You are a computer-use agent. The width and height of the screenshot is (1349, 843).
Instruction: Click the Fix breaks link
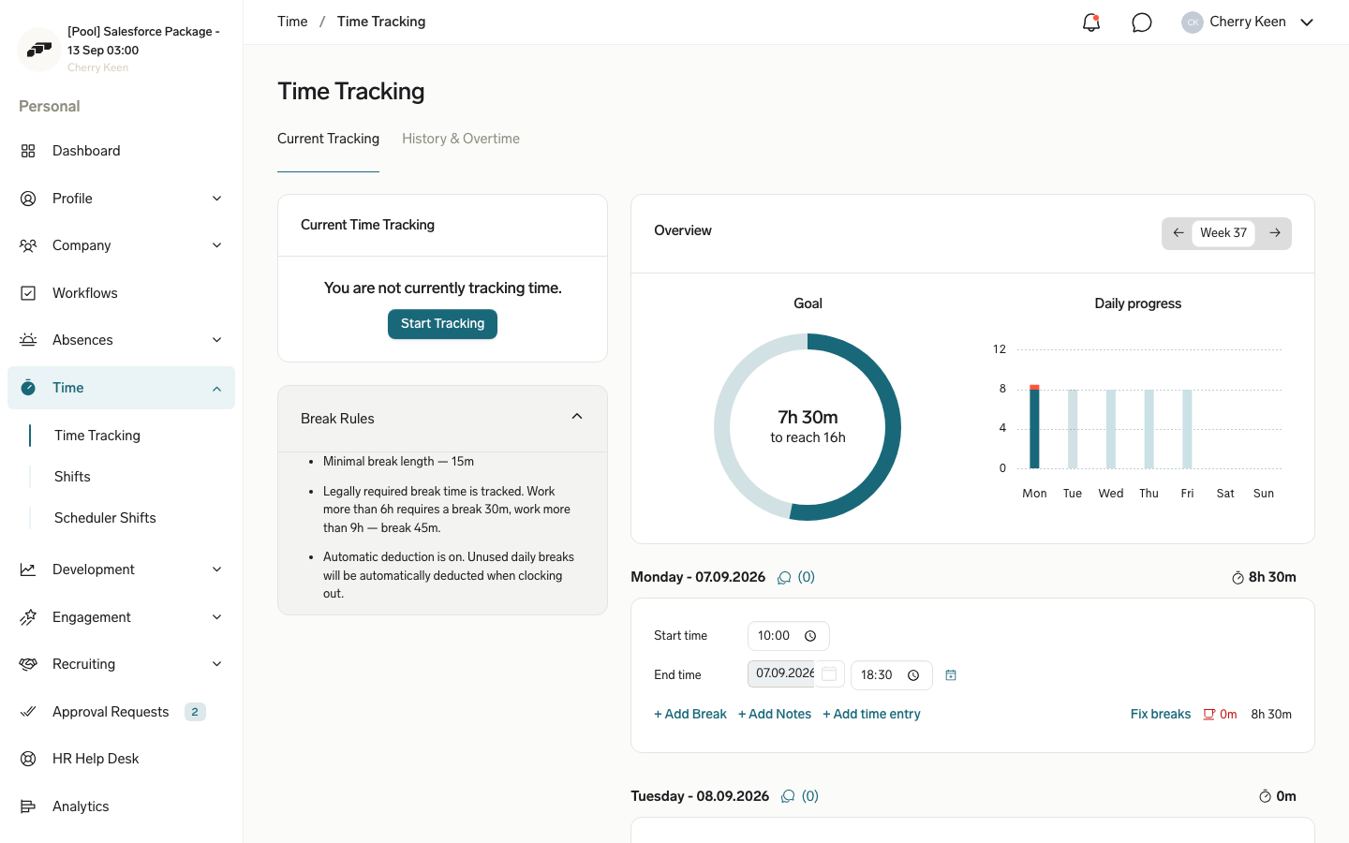pos(1161,715)
